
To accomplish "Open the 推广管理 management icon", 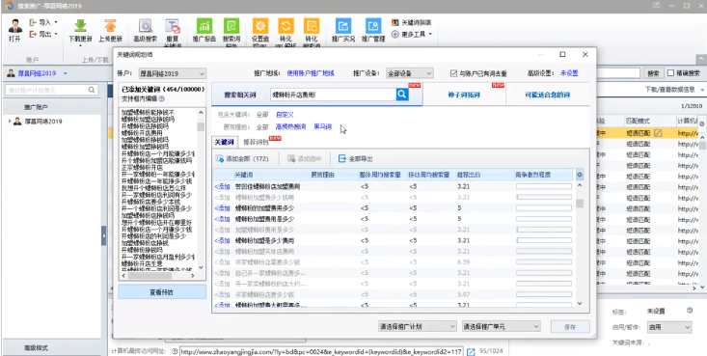I will [373, 26].
